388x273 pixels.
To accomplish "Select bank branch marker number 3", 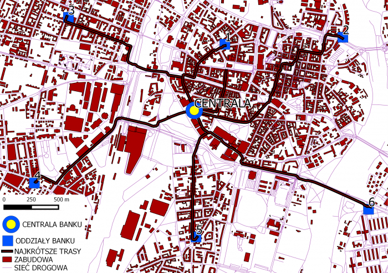I will pyautogui.click(x=69, y=18).
